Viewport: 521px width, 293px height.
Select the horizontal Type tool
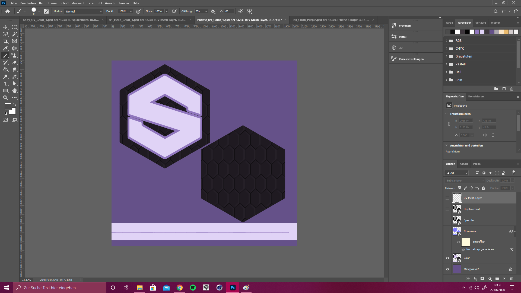(x=5, y=84)
